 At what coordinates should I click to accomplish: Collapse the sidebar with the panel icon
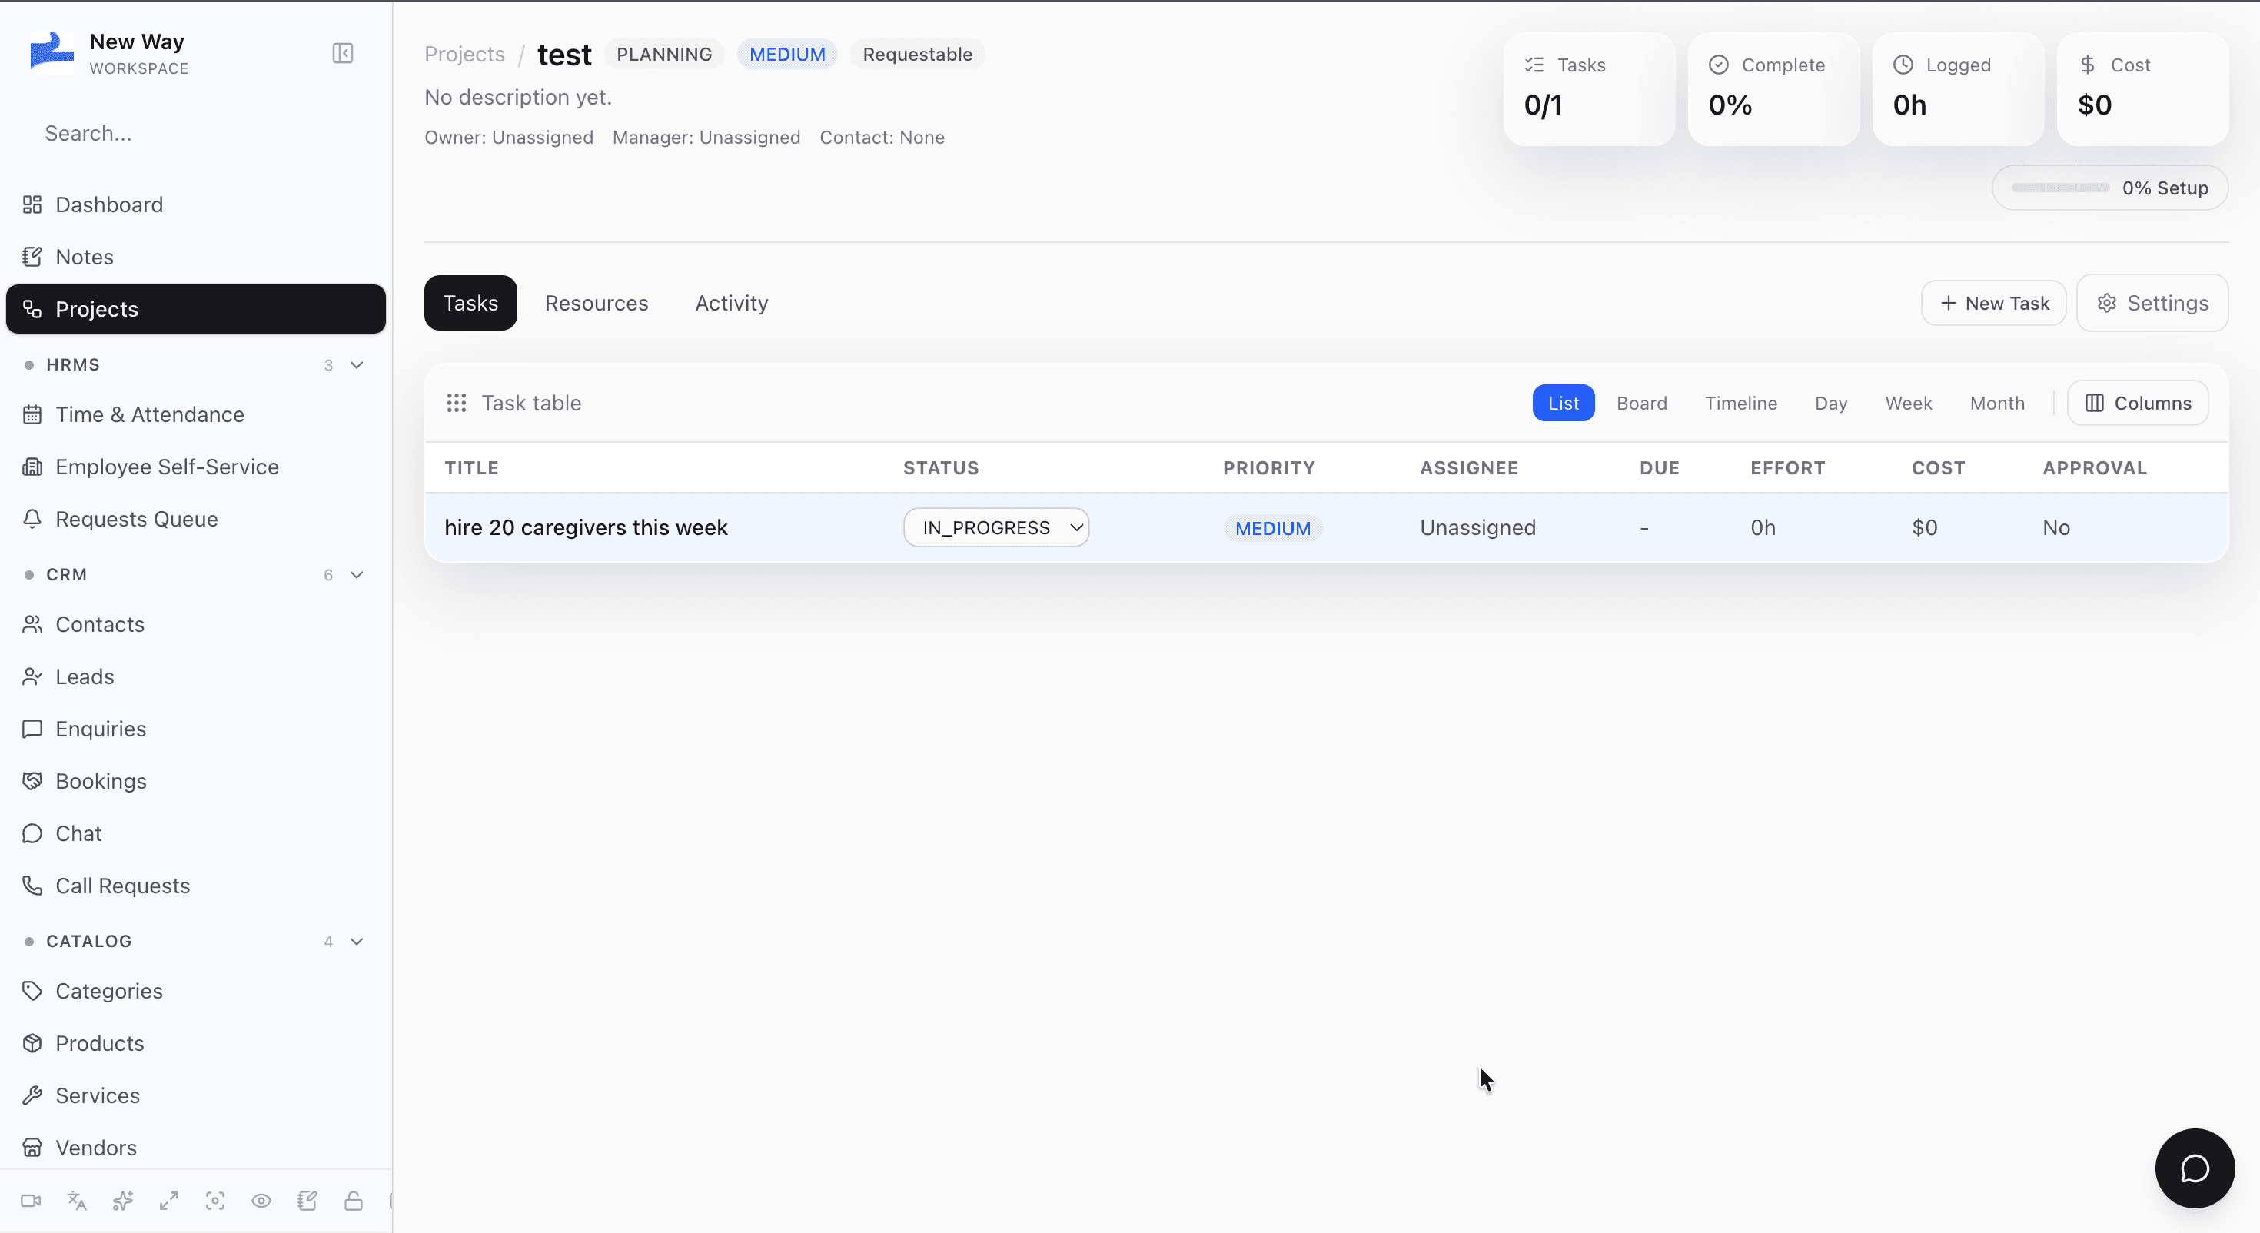[x=342, y=54]
